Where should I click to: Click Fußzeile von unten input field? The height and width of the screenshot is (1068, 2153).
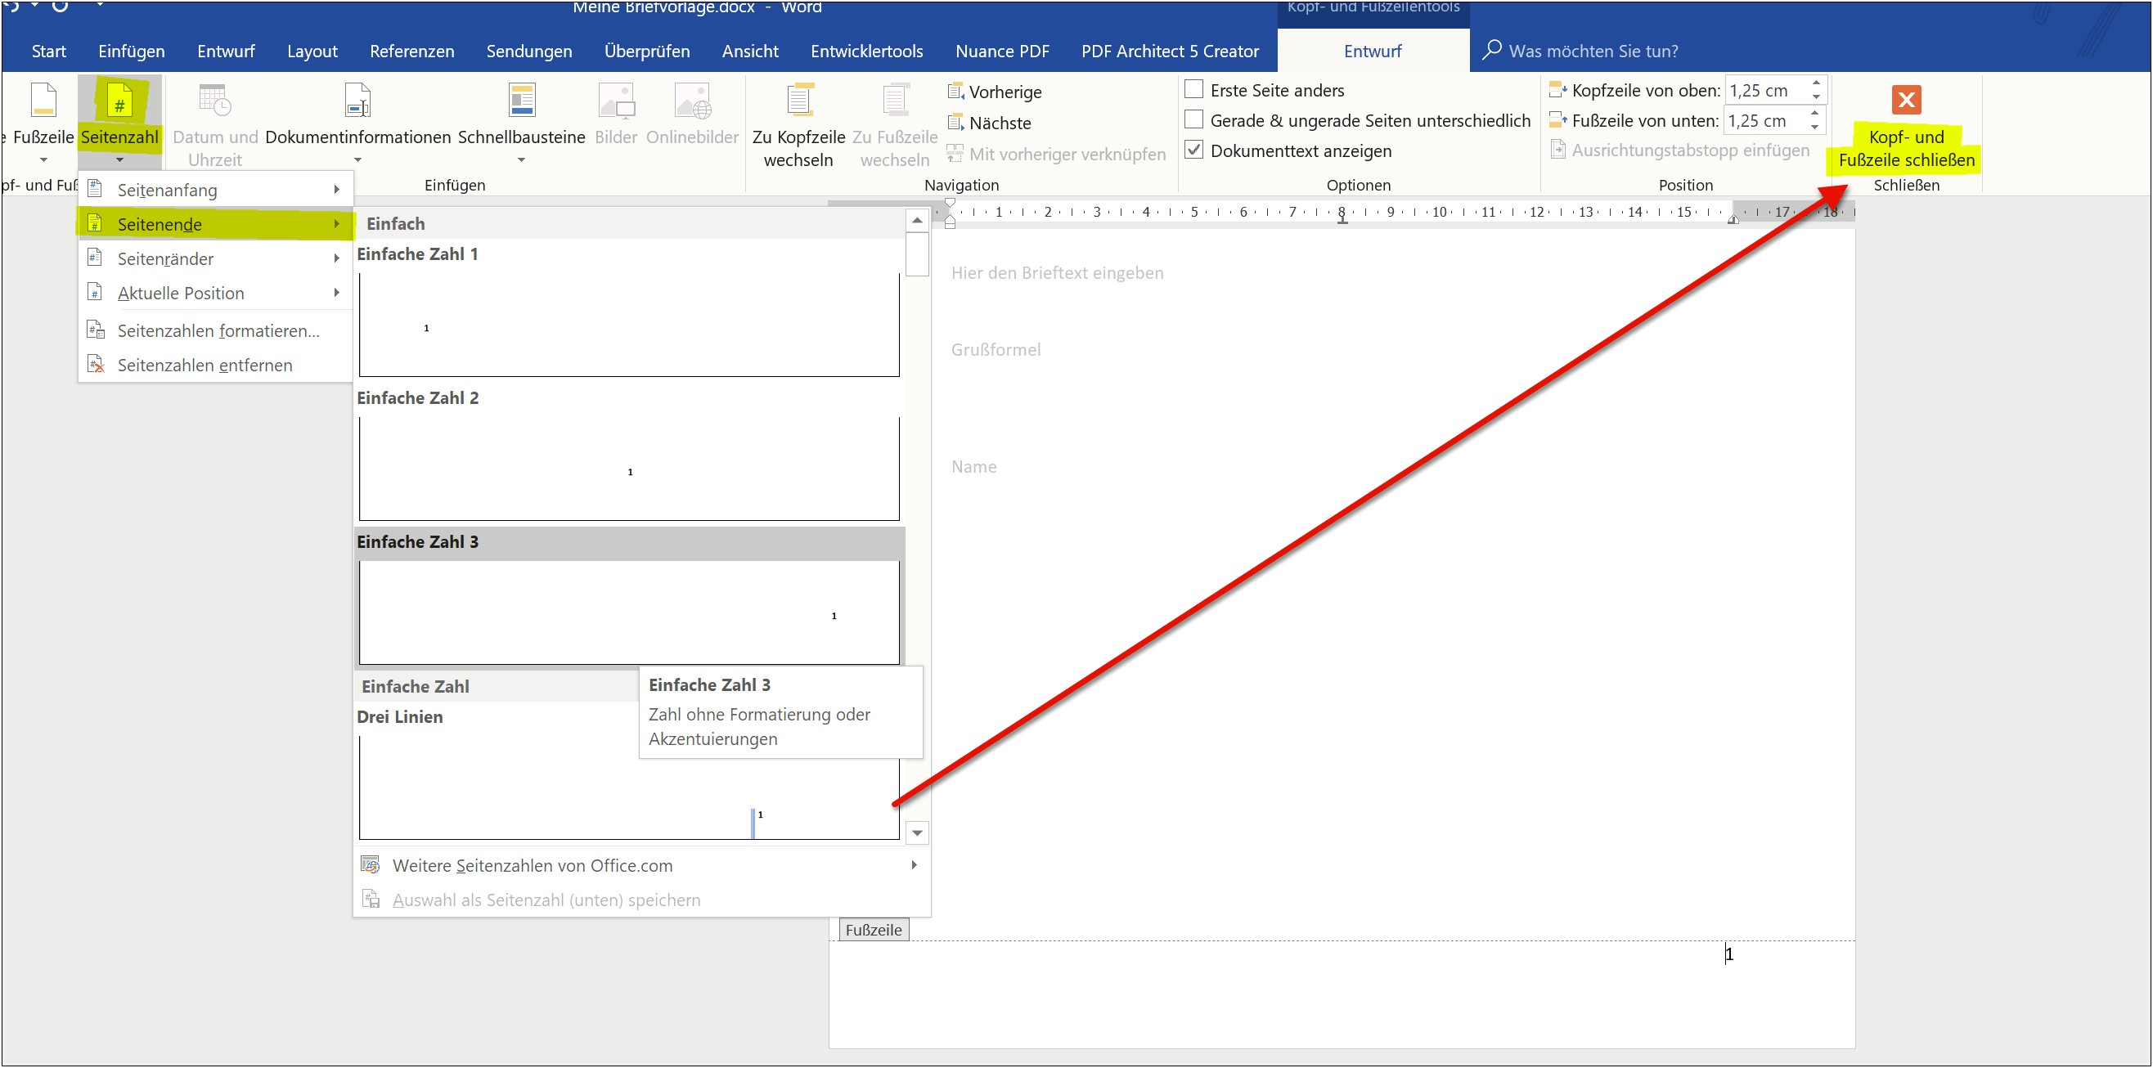click(x=1765, y=120)
